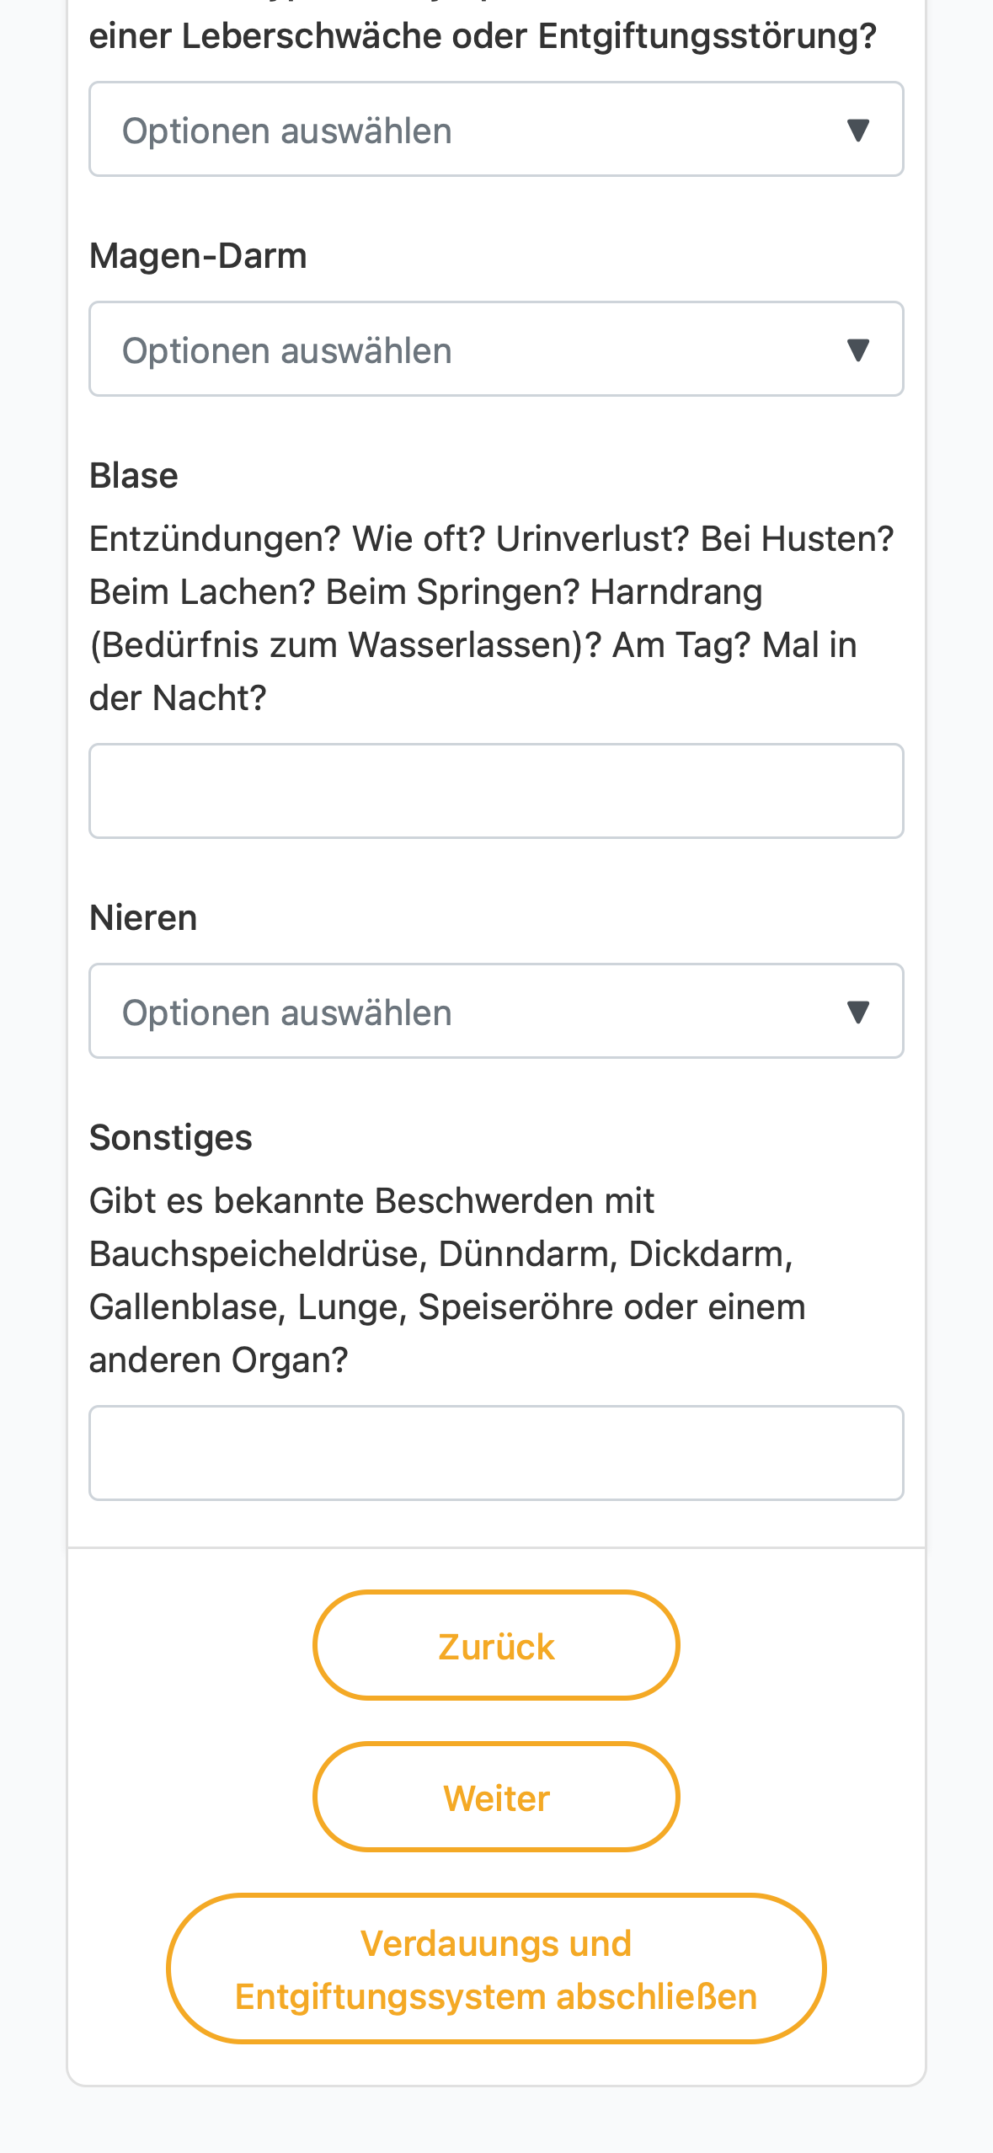Click the Sonstiges field label
The height and width of the screenshot is (2153, 993).
(x=171, y=1138)
